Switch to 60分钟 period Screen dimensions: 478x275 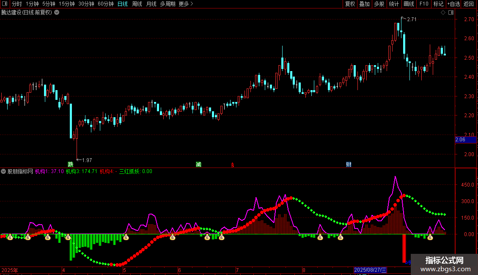click(x=106, y=4)
